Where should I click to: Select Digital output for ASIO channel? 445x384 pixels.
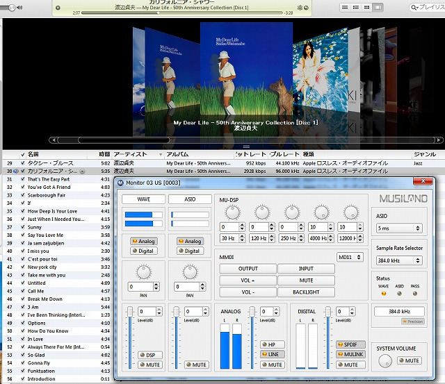click(190, 251)
